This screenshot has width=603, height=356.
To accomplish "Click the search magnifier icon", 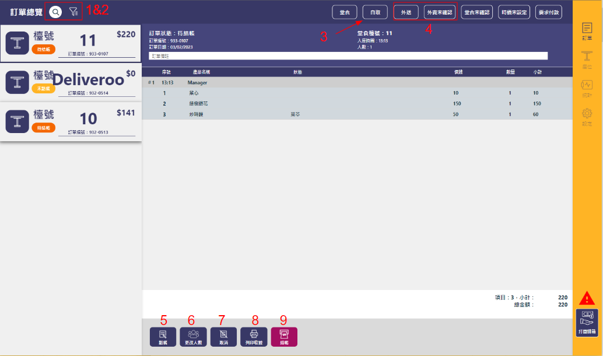I will click(55, 12).
